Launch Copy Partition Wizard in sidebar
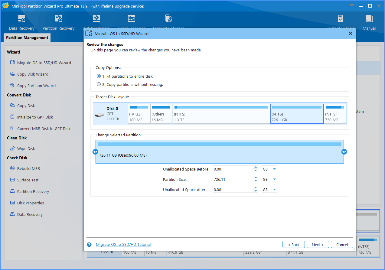 click(x=33, y=86)
